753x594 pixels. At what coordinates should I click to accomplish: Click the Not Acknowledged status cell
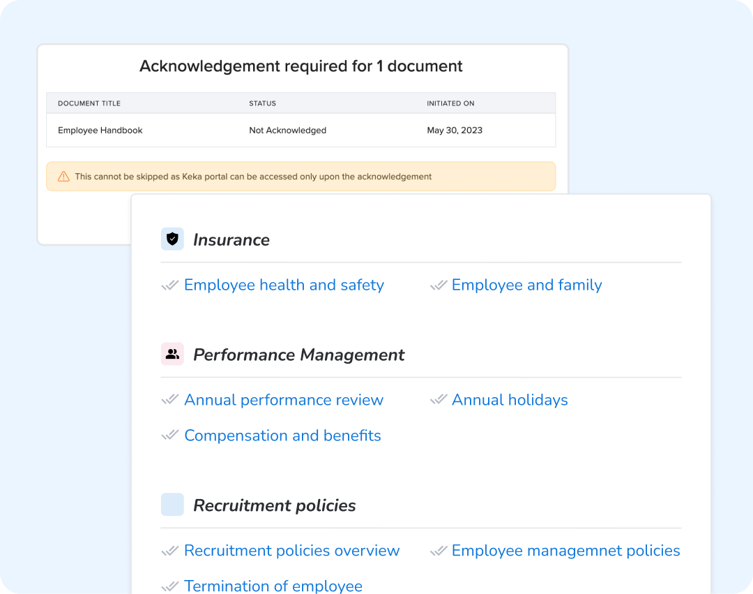click(287, 131)
